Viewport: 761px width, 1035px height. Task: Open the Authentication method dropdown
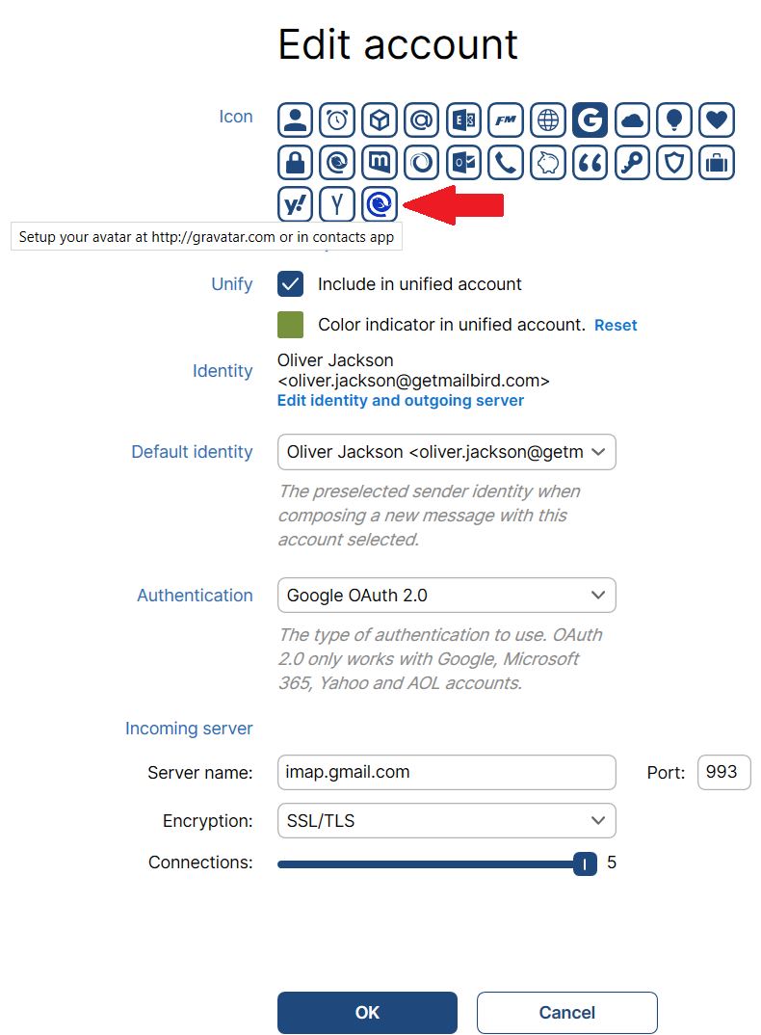[x=446, y=595]
